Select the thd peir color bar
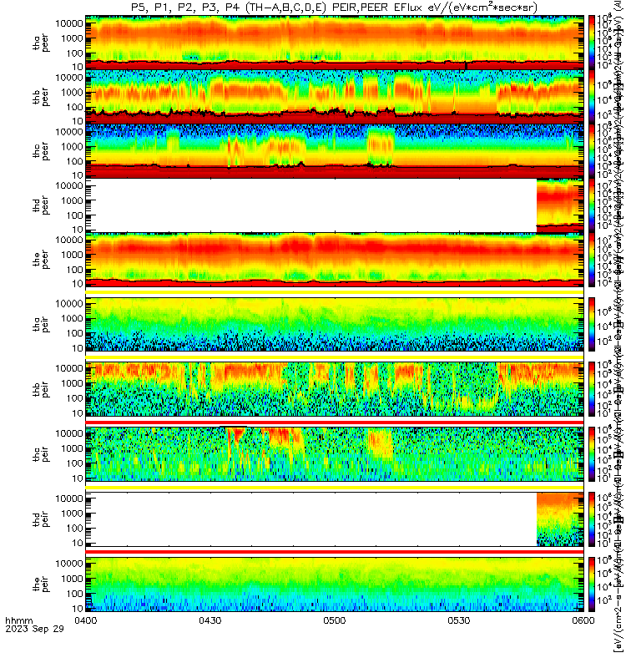This screenshot has height=668, width=626. [592, 519]
